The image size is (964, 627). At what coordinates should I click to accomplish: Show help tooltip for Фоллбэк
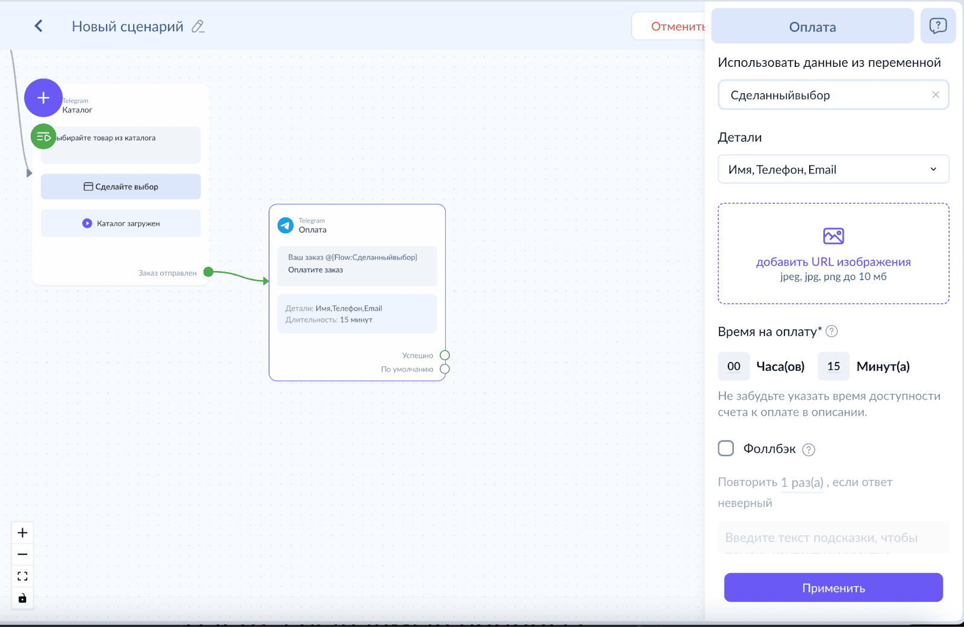click(809, 449)
